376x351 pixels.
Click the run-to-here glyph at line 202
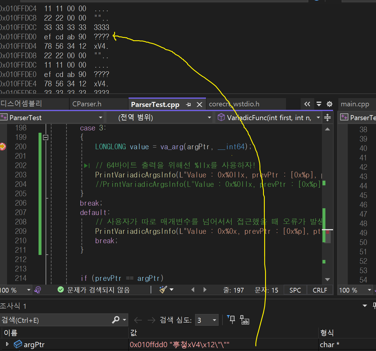tap(87, 165)
